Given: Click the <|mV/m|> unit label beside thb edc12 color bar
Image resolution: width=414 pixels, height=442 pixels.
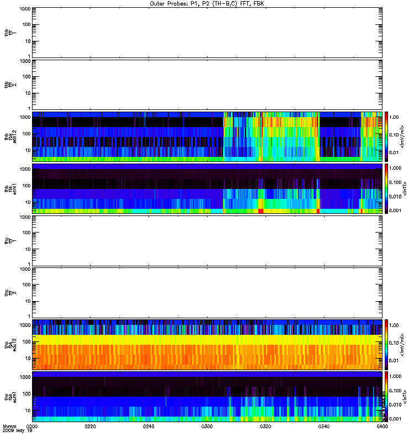Looking at the screenshot, I should [402, 136].
